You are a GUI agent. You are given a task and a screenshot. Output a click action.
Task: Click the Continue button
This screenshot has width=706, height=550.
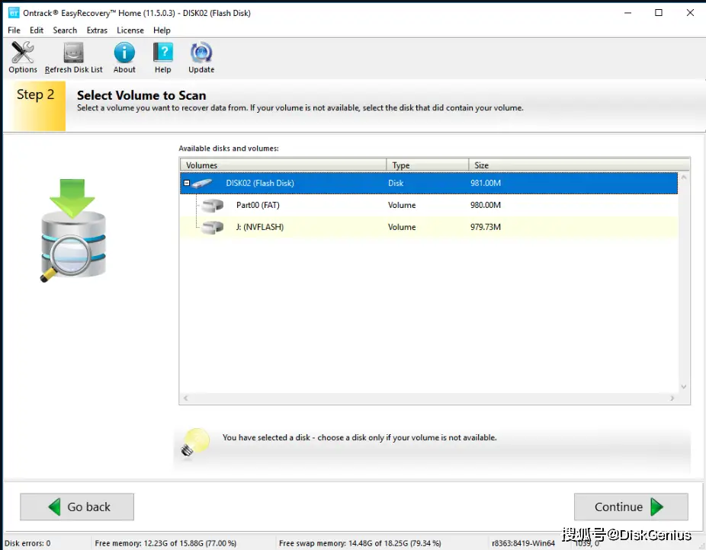click(x=631, y=507)
